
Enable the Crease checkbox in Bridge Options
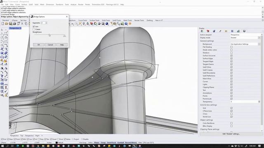click(x=34, y=29)
